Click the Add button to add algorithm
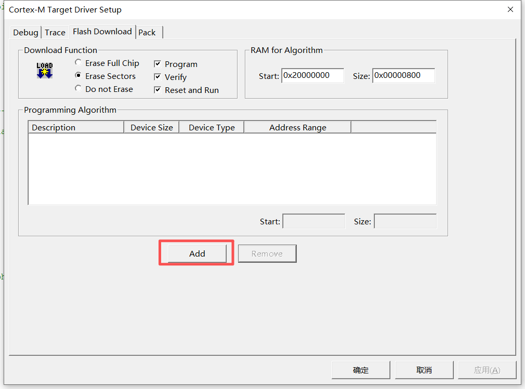This screenshot has width=525, height=389. click(196, 253)
